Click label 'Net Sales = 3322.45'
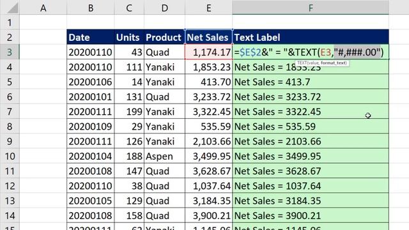The width and height of the screenshot is (409, 230). tap(311, 112)
